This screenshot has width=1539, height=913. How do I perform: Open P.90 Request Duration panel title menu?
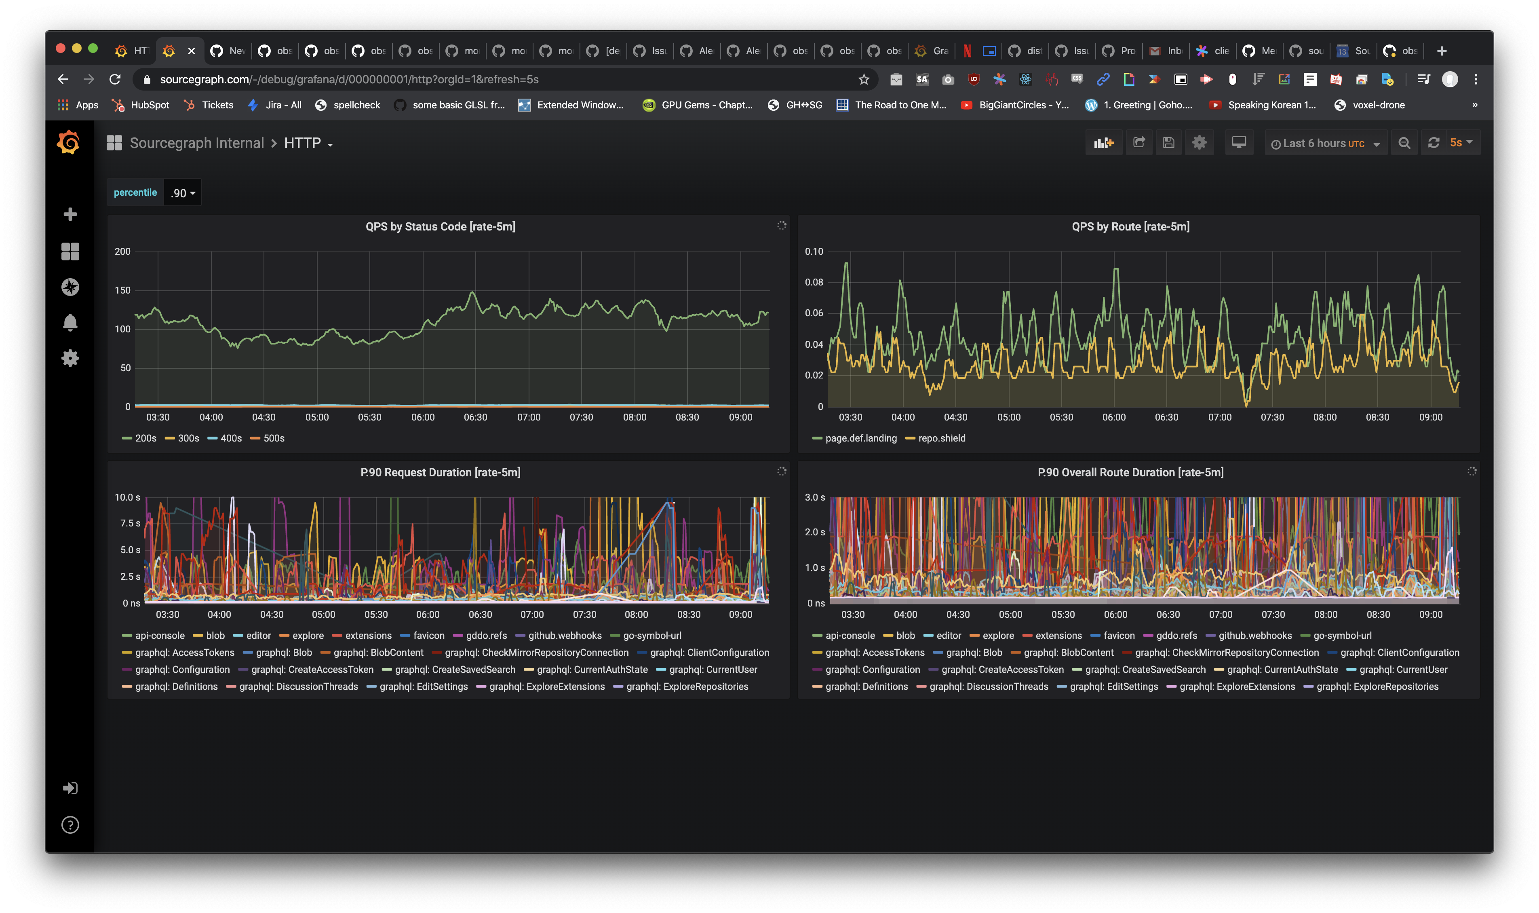click(440, 472)
